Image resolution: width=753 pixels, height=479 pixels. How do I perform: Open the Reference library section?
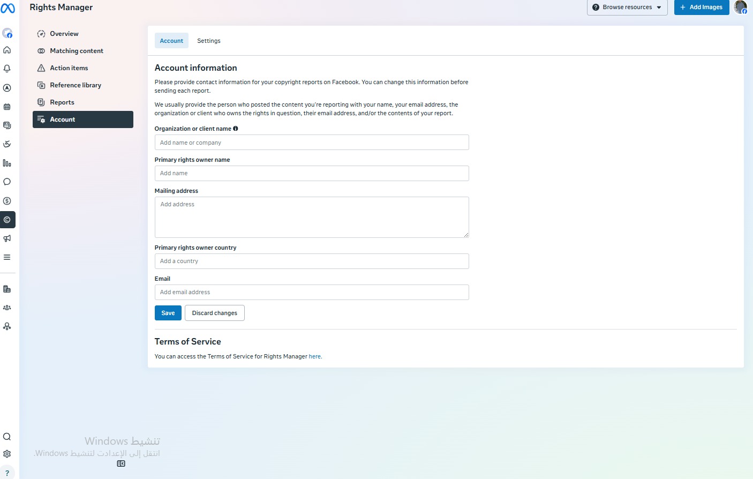tap(83, 85)
